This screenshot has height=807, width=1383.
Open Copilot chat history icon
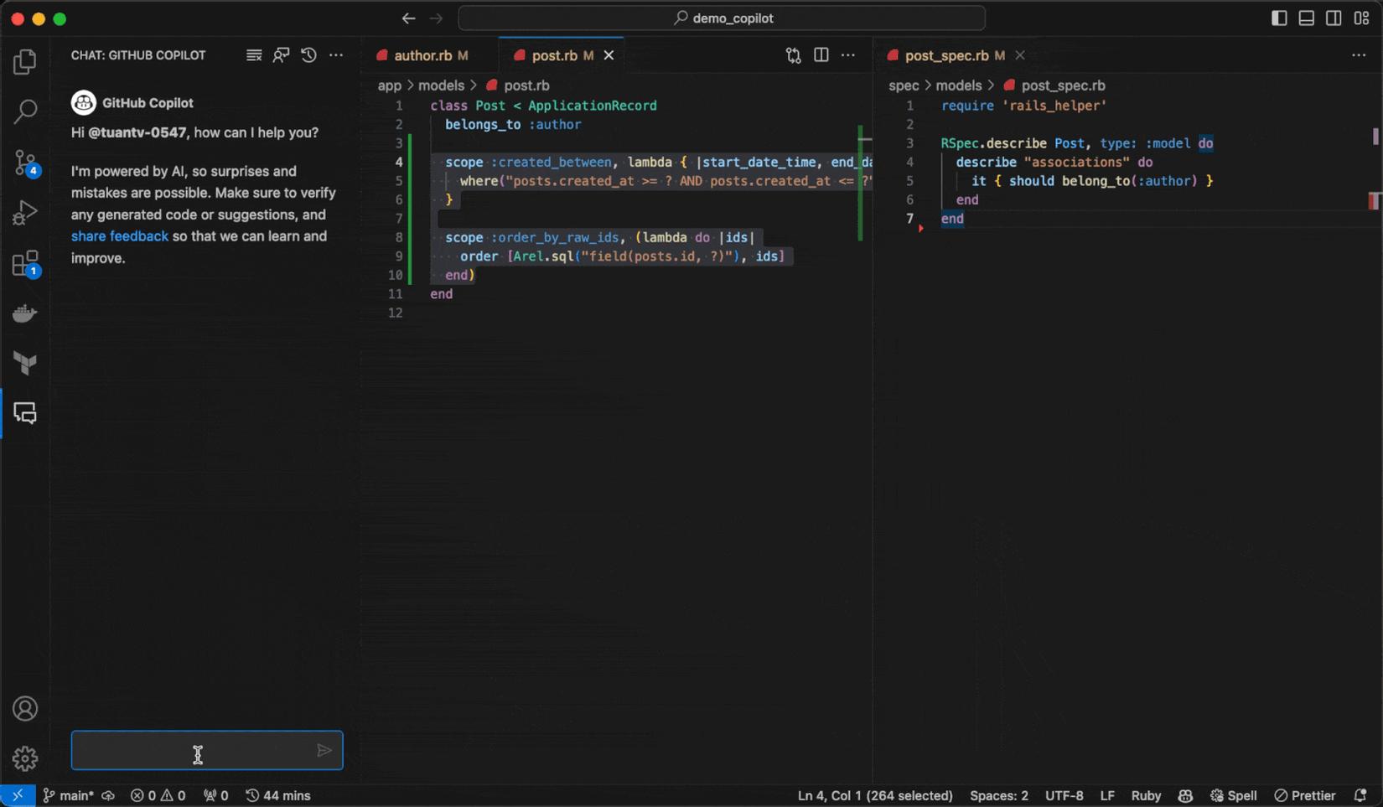[308, 54]
